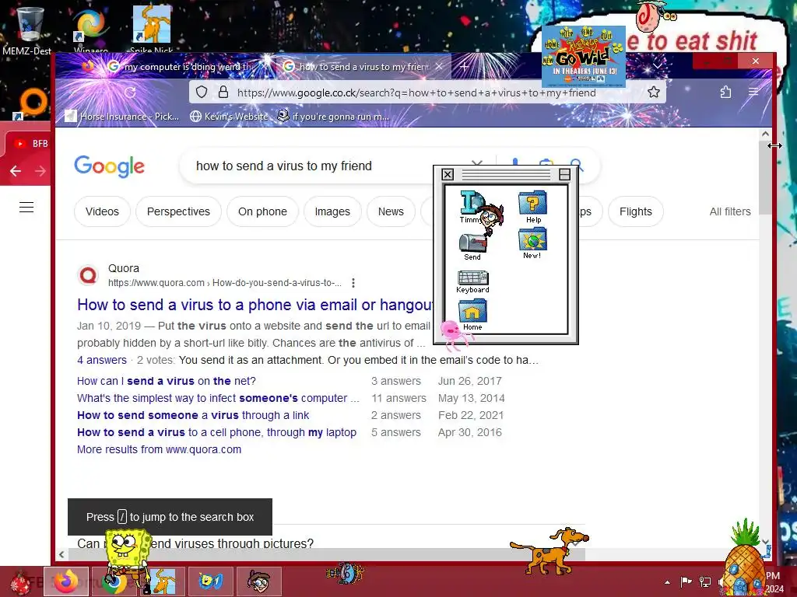Collapse the popup window with its top-right box
797x597 pixels.
click(x=564, y=175)
